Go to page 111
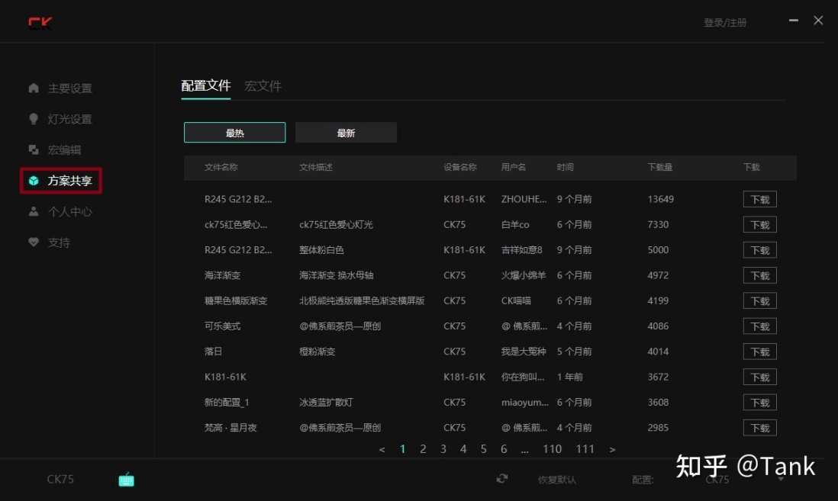This screenshot has height=501, width=838. click(585, 449)
